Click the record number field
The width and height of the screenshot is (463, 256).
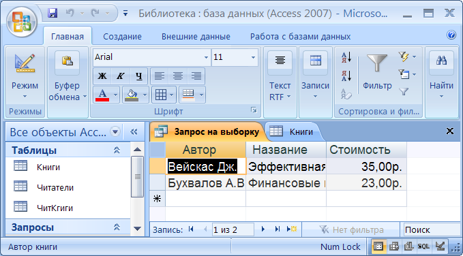(233, 229)
